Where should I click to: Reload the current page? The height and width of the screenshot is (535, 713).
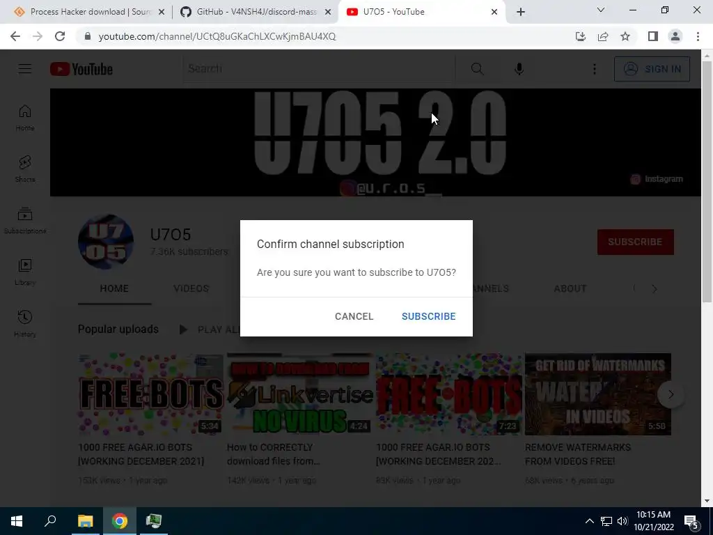point(60,36)
